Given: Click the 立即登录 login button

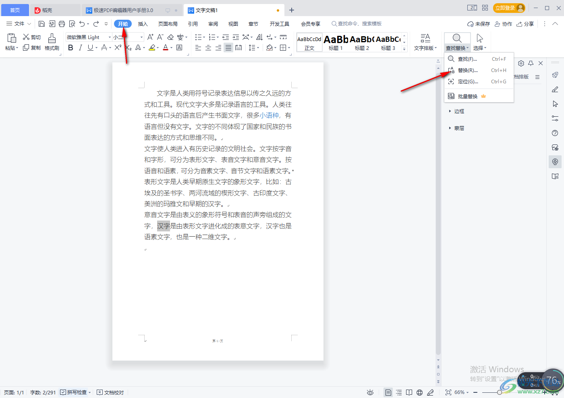Looking at the screenshot, I should click(509, 8).
